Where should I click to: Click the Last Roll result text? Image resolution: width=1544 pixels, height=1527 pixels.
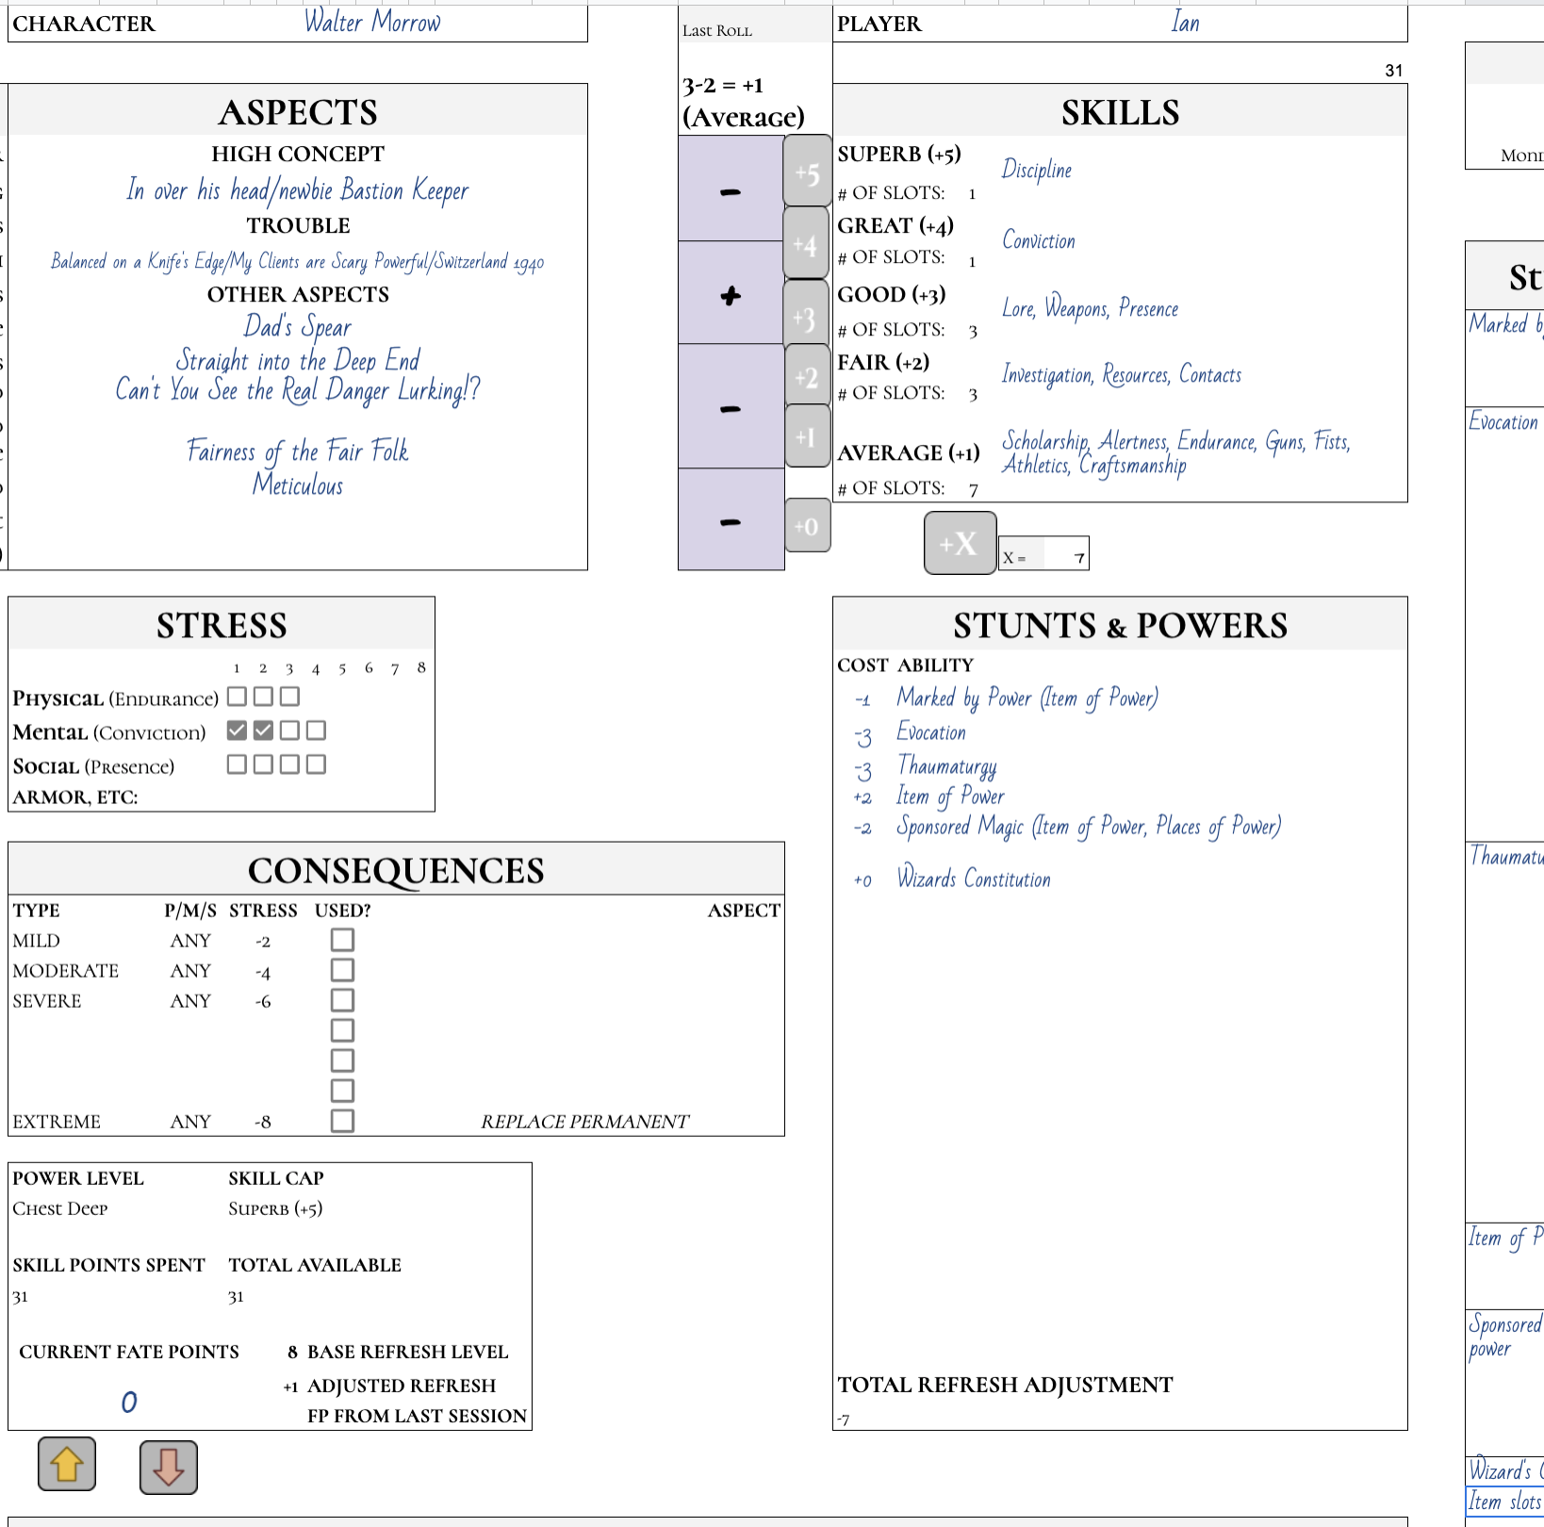tap(744, 101)
